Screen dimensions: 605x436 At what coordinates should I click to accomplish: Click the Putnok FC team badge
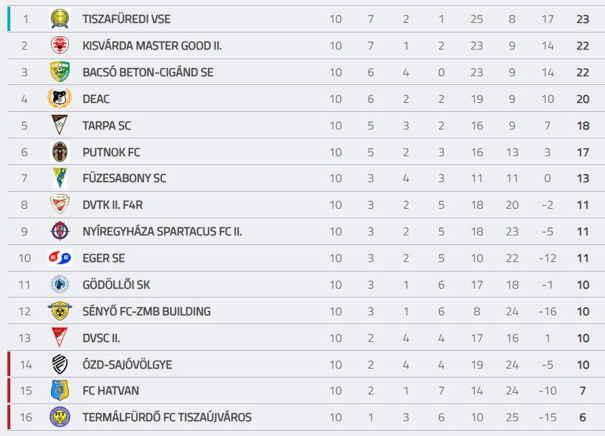tap(59, 152)
